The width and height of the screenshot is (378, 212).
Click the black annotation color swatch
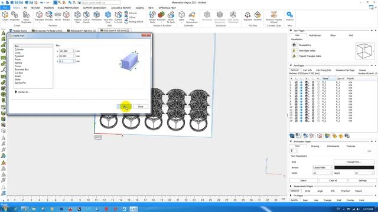pyautogui.click(x=354, y=167)
